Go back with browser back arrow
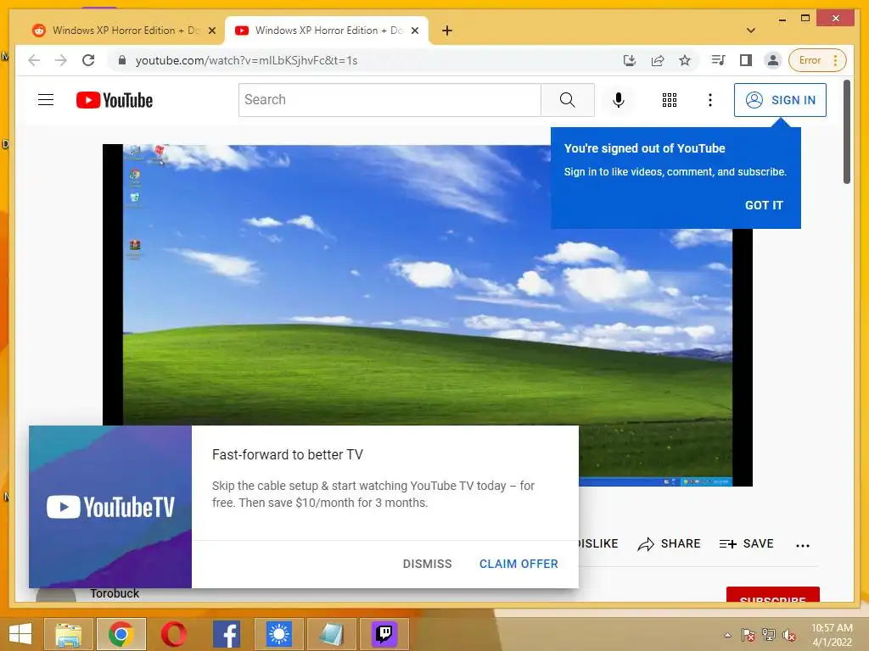 click(x=34, y=60)
